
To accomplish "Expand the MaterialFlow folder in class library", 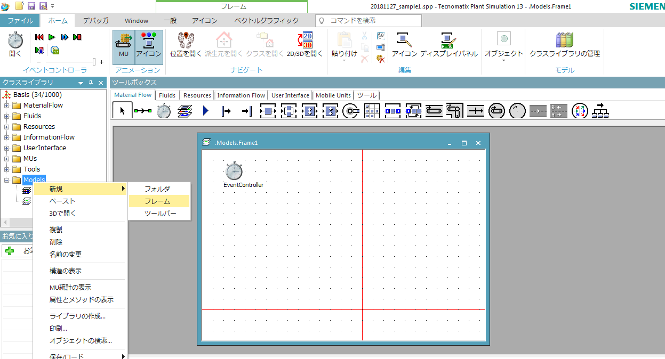I will (x=6, y=105).
